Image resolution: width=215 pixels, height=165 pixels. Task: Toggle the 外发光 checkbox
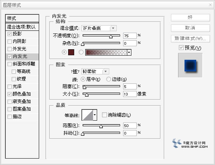point(9,49)
